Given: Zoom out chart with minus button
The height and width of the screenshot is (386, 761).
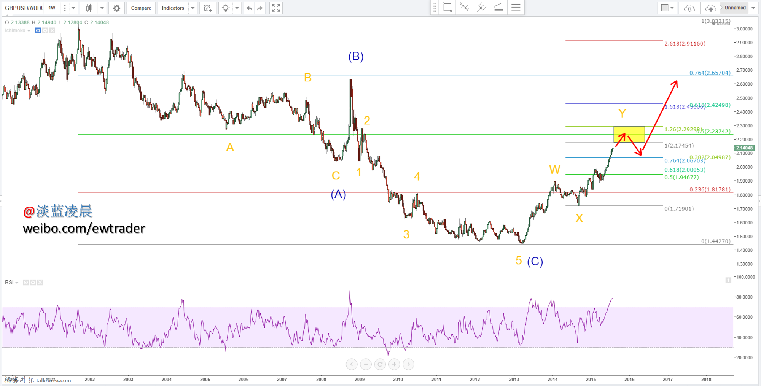Looking at the screenshot, I should (x=366, y=364).
